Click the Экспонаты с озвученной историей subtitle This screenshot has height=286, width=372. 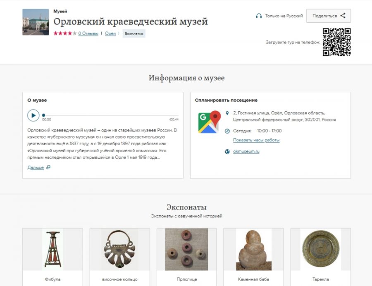tap(186, 216)
